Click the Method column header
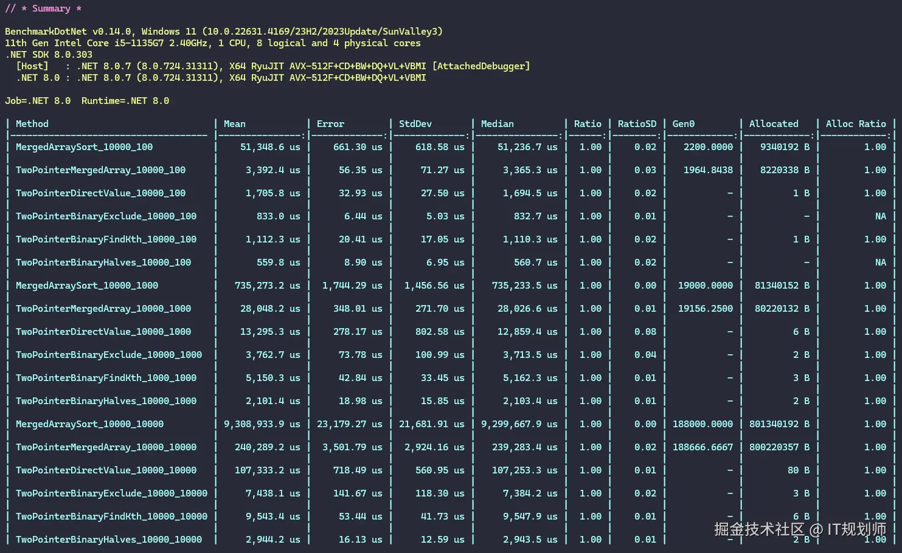Viewport: 902px width, 553px height. [32, 124]
